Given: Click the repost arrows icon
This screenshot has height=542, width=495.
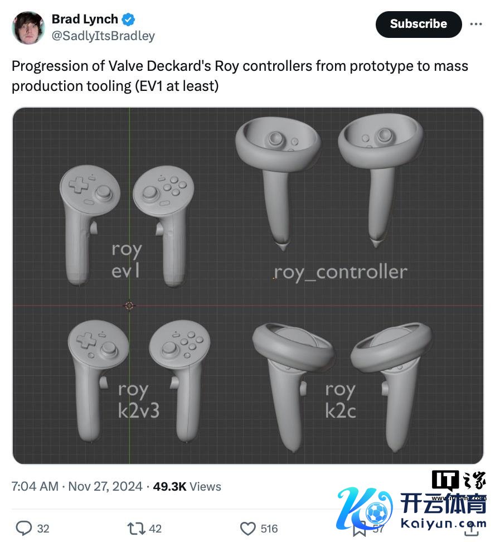Looking at the screenshot, I should click(x=136, y=528).
